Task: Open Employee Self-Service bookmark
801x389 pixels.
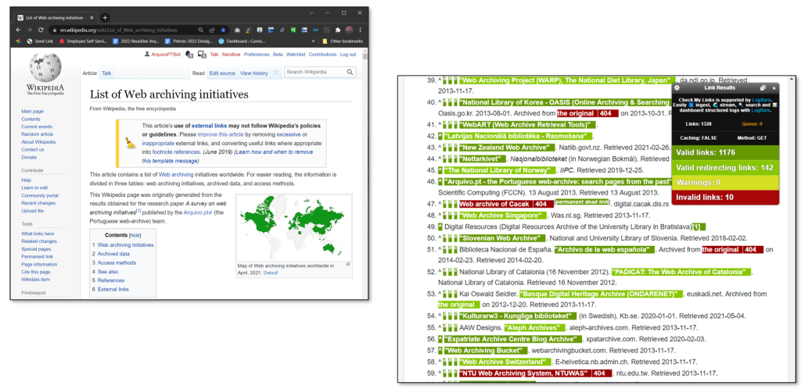Action: tap(84, 41)
